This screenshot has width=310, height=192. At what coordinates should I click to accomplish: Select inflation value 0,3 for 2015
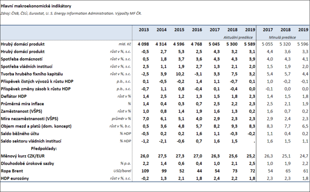click(x=181, y=104)
